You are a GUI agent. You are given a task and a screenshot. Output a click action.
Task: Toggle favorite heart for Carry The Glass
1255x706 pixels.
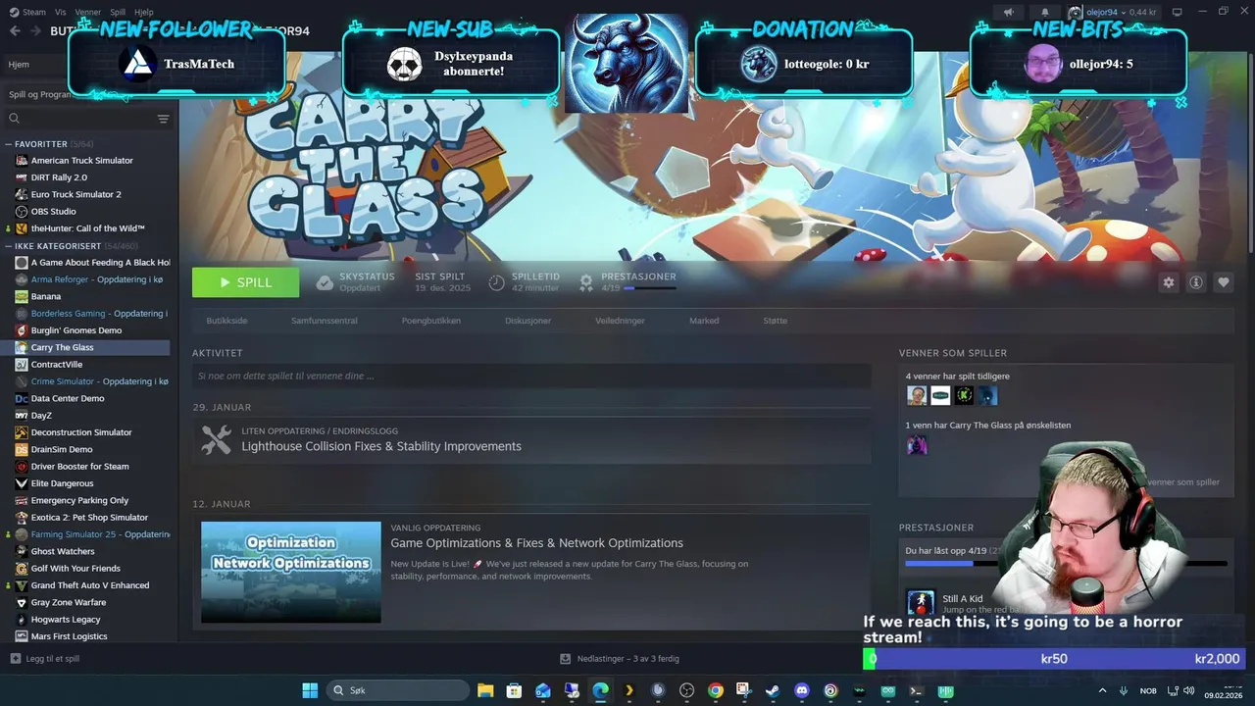click(1224, 282)
